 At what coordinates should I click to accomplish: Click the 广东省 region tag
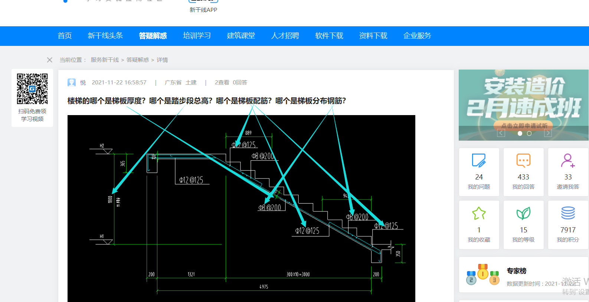(x=173, y=83)
